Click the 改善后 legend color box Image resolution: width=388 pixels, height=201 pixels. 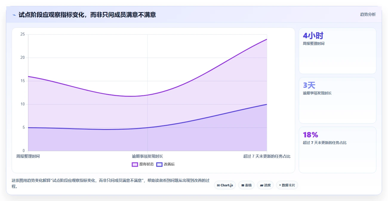coord(159,164)
